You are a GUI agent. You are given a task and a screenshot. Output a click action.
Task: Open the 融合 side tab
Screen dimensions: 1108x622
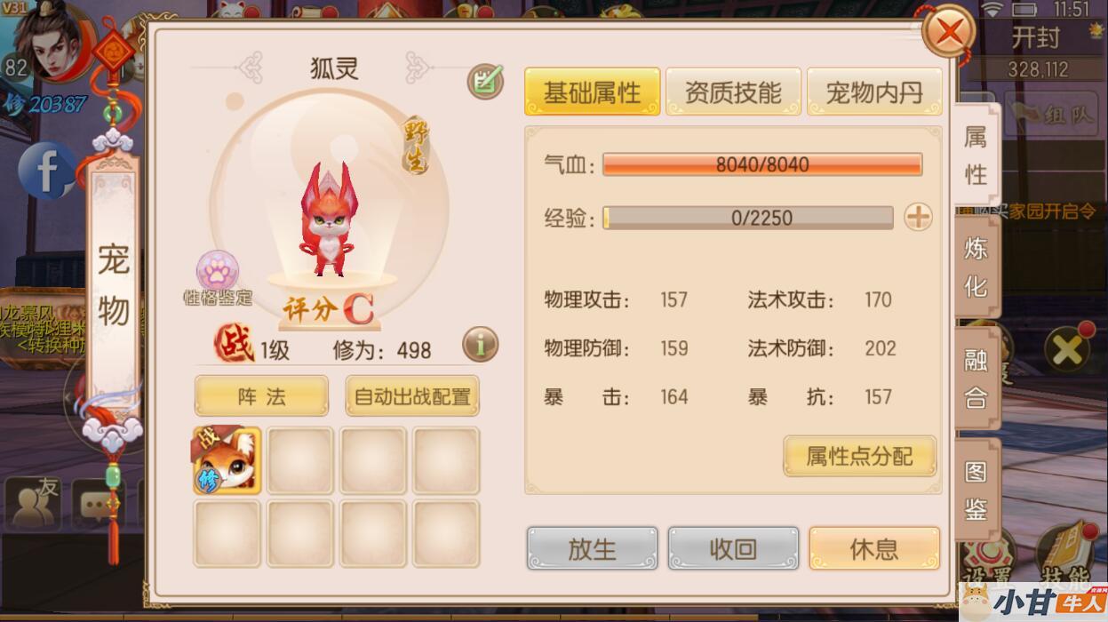976,378
